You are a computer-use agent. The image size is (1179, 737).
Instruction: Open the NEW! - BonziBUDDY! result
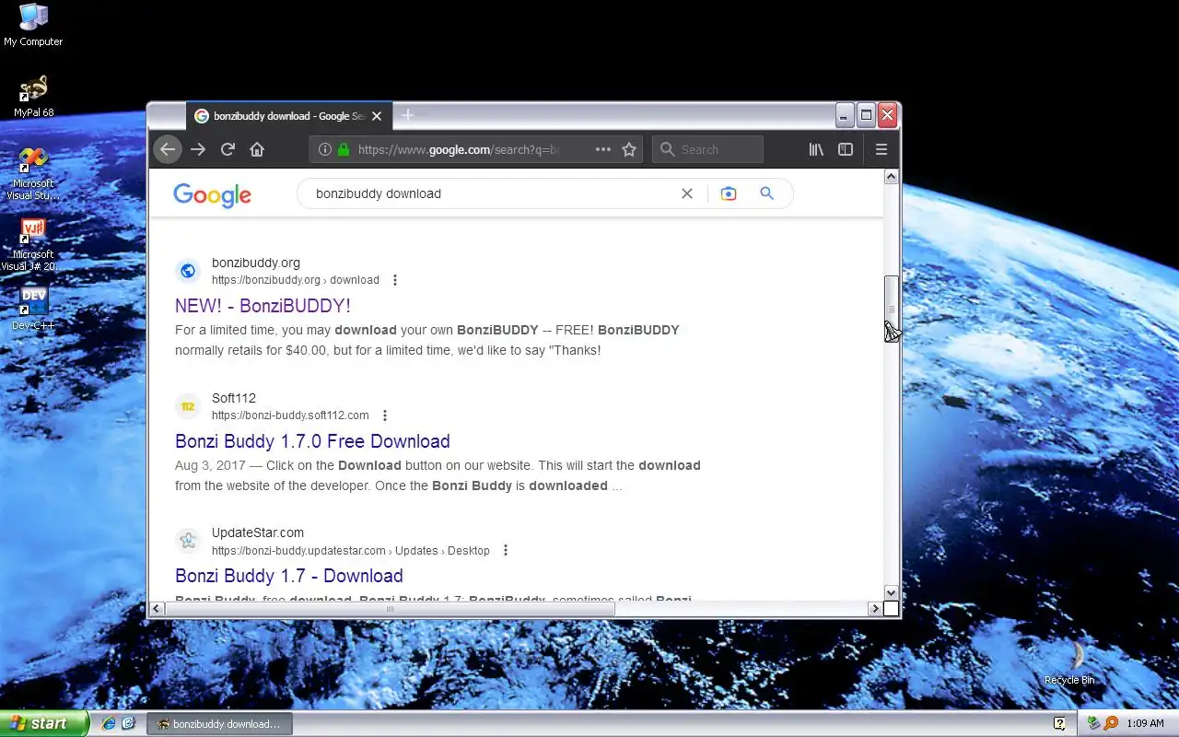(x=263, y=306)
